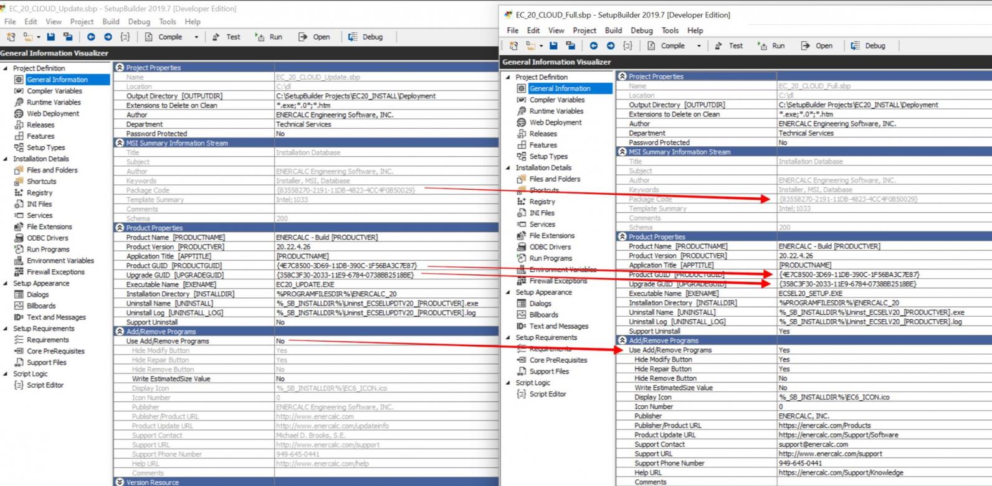This screenshot has width=992, height=486.
Task: Go forward using arrow in Update window toolbar
Action: coord(108,37)
